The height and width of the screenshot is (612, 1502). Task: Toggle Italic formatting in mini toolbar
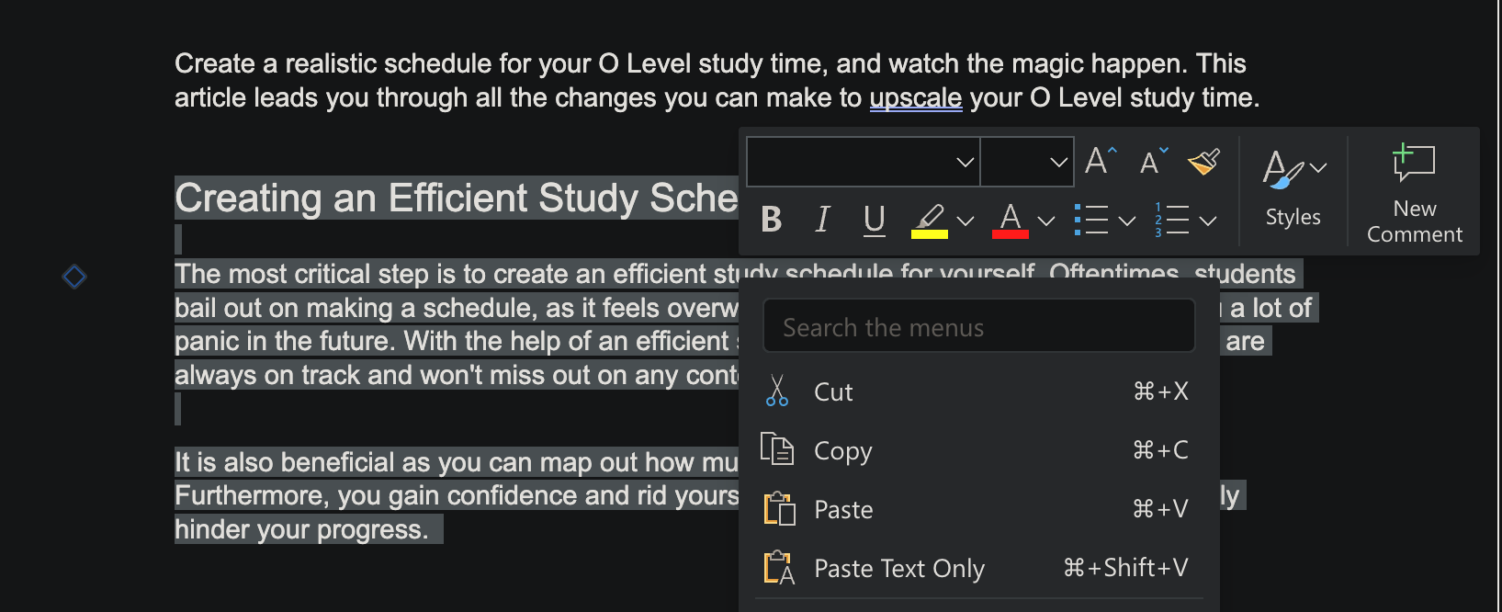[x=822, y=220]
